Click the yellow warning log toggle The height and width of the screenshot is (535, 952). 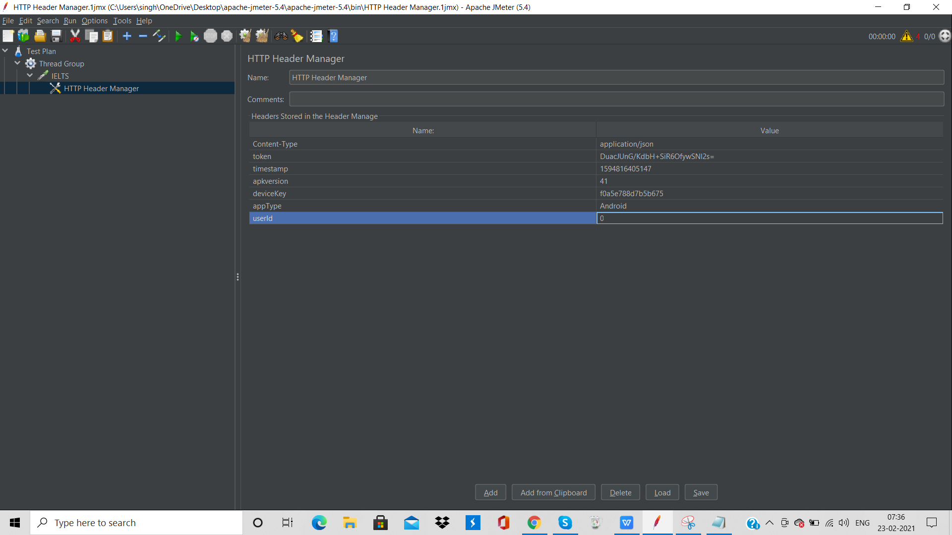[906, 36]
